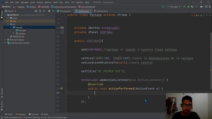Click the fold marker on line 13

66,41
